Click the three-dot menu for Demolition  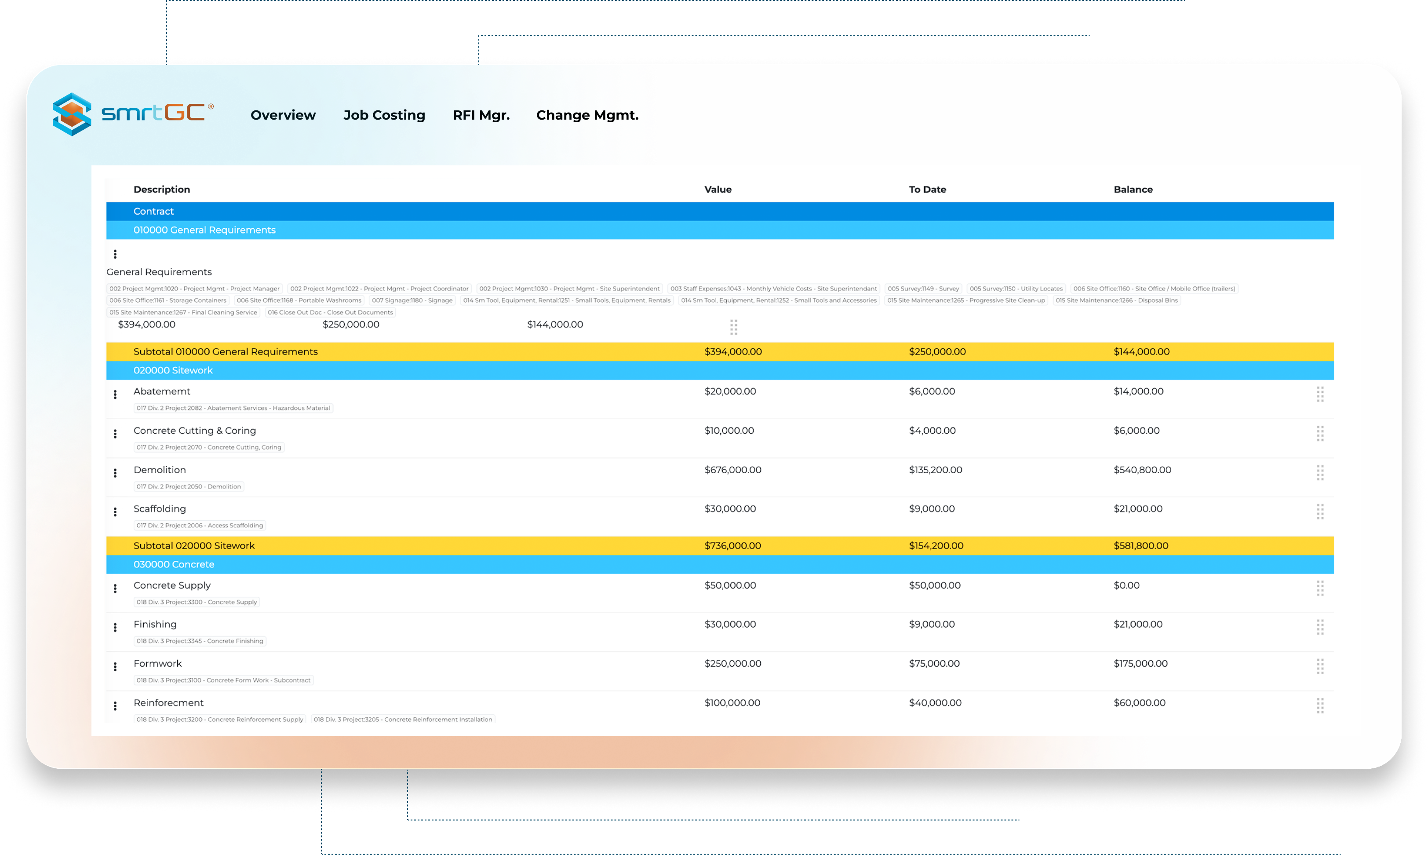pos(115,473)
